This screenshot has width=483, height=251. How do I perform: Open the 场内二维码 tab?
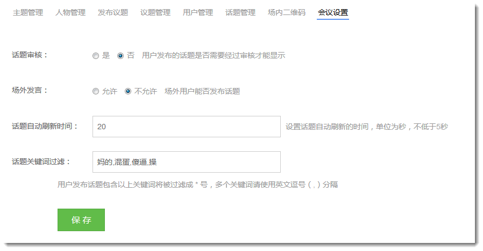click(x=287, y=12)
